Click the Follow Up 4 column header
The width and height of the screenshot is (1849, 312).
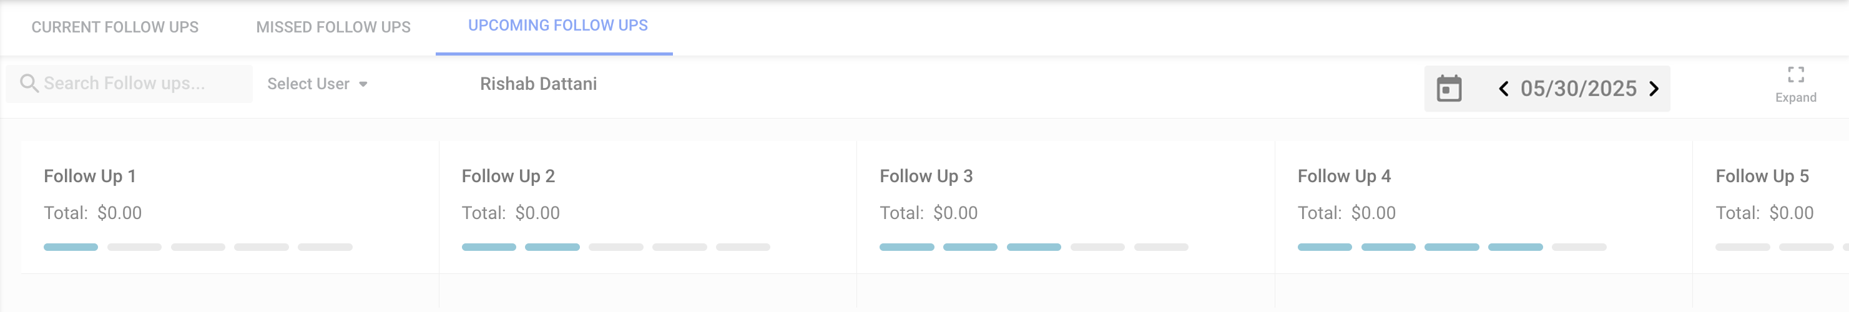coord(1344,177)
